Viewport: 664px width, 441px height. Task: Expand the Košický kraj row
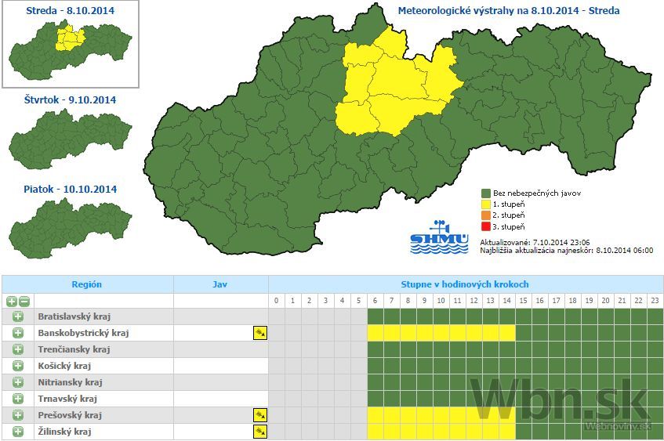(18, 366)
